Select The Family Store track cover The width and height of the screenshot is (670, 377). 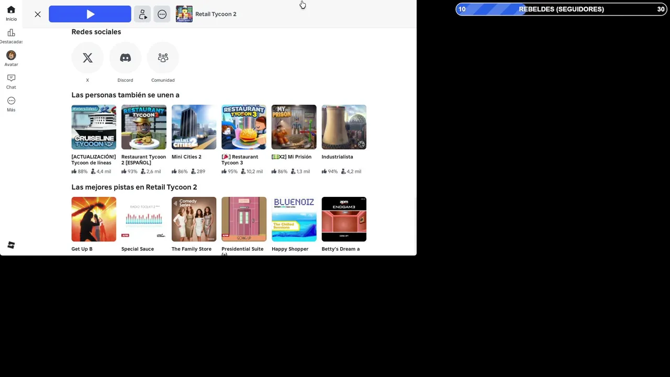tap(194, 219)
